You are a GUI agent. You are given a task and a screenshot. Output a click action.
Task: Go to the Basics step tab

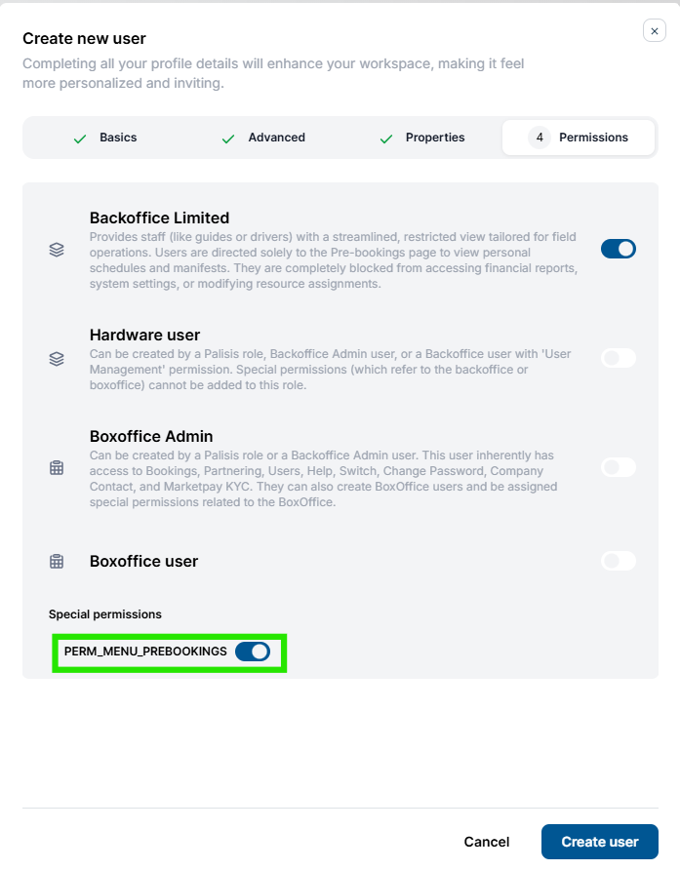pos(105,138)
